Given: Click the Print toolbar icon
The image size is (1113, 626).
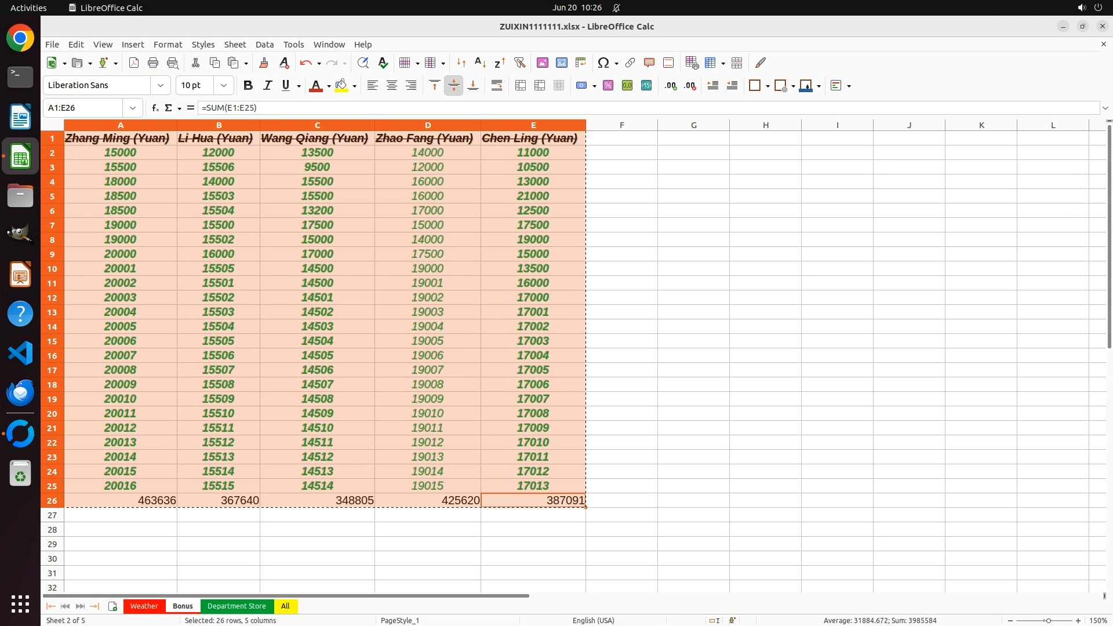Looking at the screenshot, I should (x=153, y=63).
